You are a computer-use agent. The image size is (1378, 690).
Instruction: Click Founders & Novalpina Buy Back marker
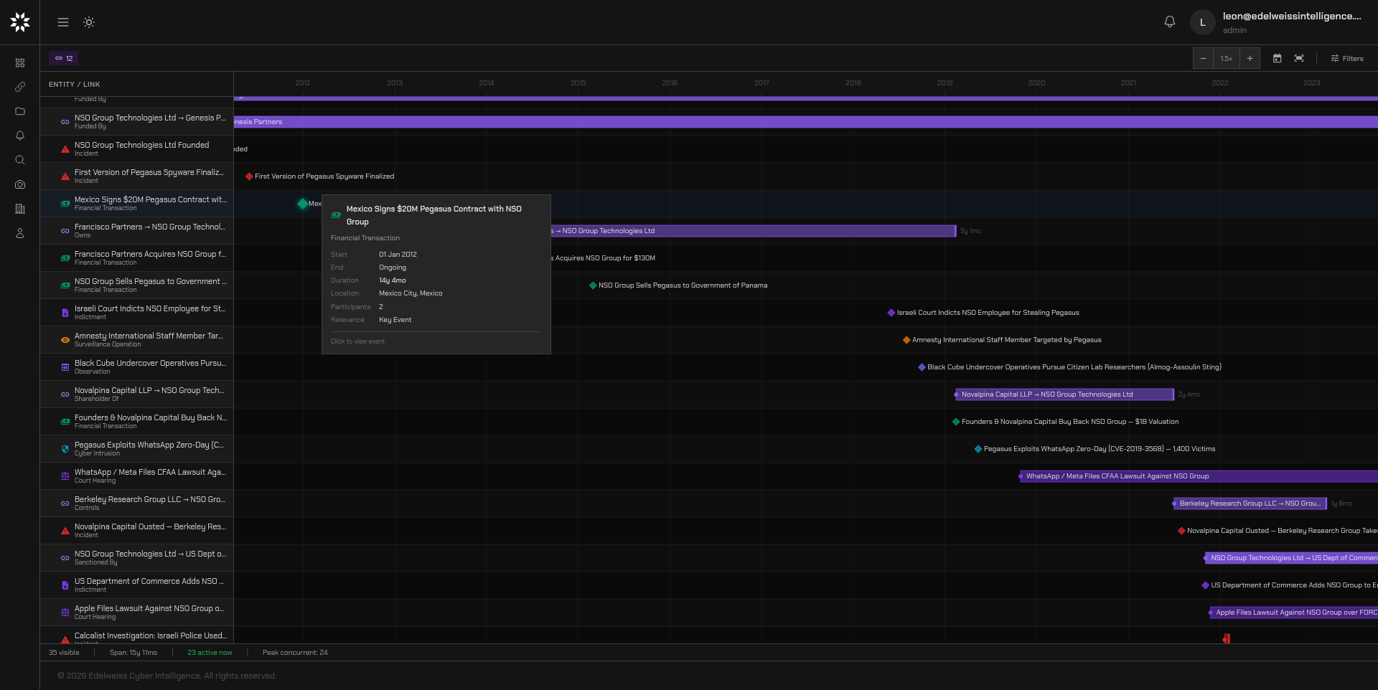click(956, 422)
